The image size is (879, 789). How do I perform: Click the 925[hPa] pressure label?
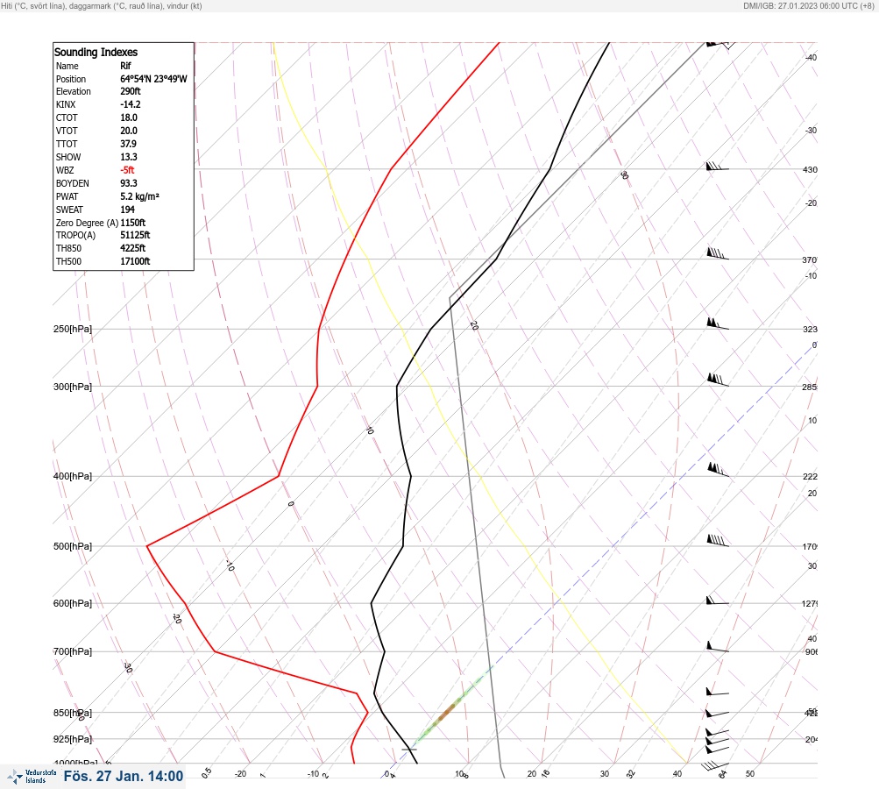(x=73, y=739)
